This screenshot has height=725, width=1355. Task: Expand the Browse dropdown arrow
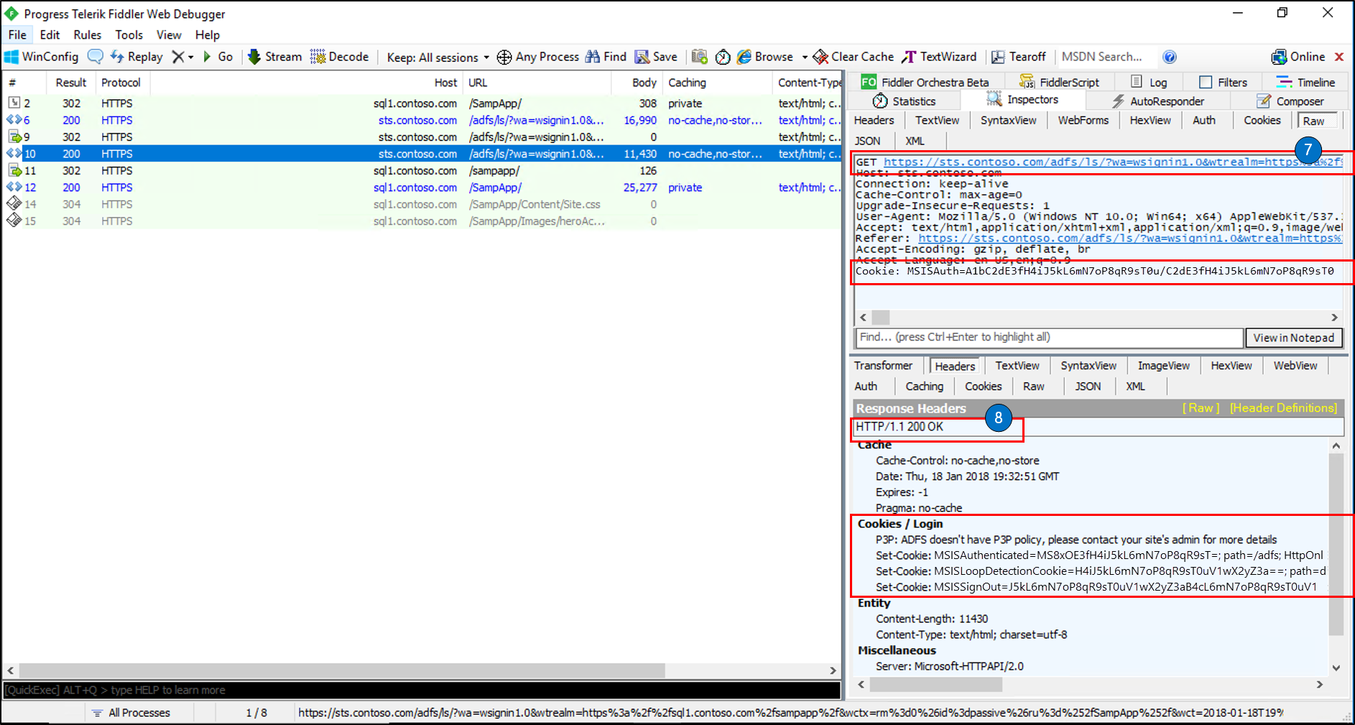[805, 57]
